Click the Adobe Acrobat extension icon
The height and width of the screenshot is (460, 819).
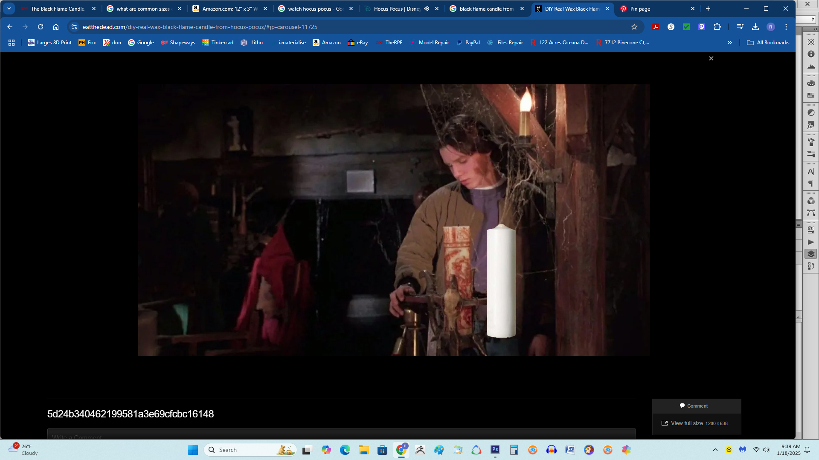tap(656, 27)
